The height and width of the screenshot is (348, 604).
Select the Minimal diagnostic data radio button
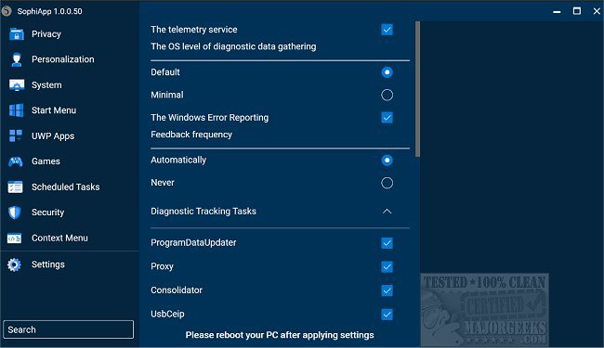(x=387, y=95)
